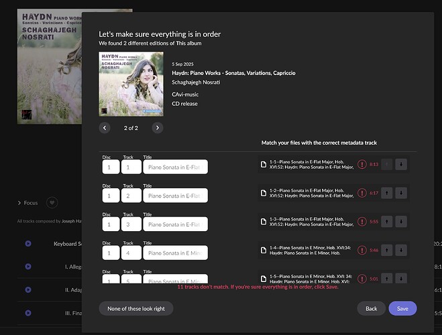Go to the previous album edition

pos(105,128)
